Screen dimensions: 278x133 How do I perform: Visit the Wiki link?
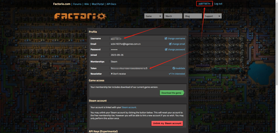tap(87, 4)
